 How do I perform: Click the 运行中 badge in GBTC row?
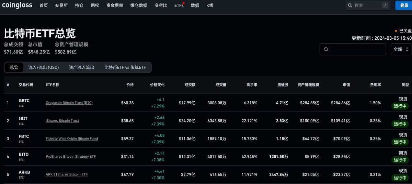click(400, 106)
